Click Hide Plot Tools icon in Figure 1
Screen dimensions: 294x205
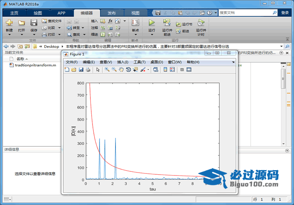pyautogui.click(x=182, y=70)
